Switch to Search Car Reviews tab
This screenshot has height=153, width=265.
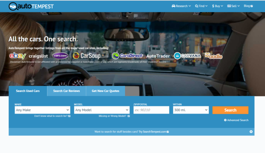pos(67,91)
